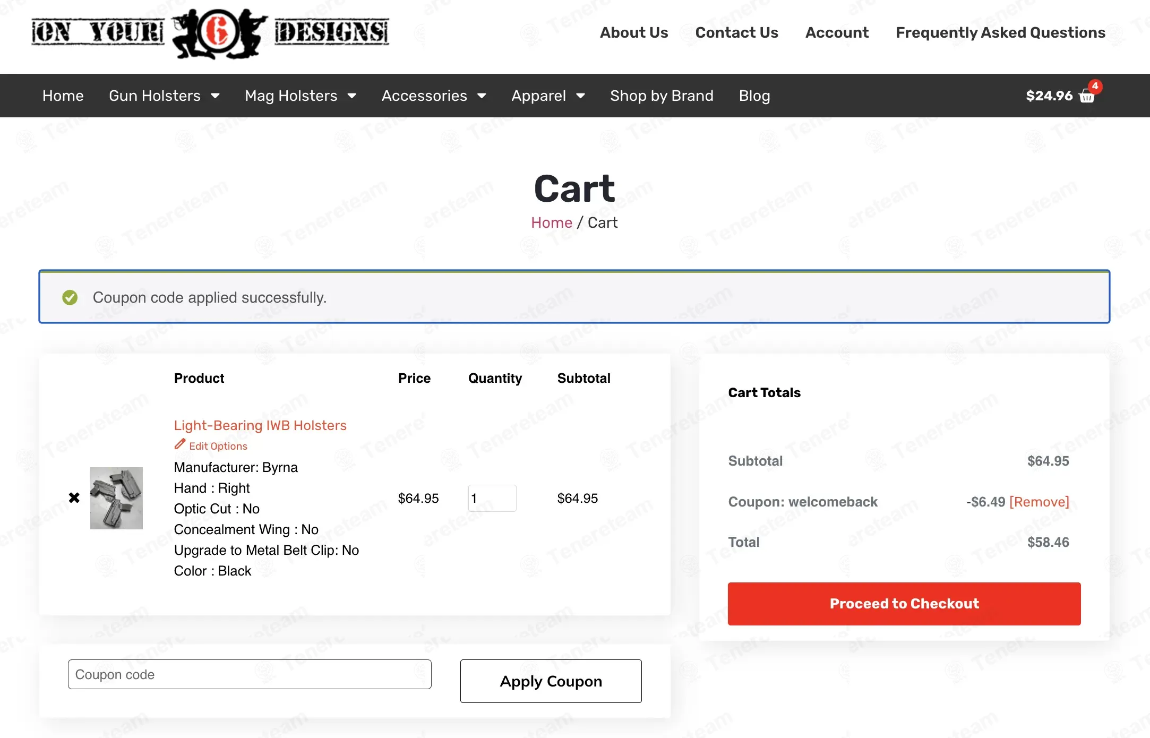1150x738 pixels.
Task: Click the Coupon: welcomeback label
Action: point(803,502)
